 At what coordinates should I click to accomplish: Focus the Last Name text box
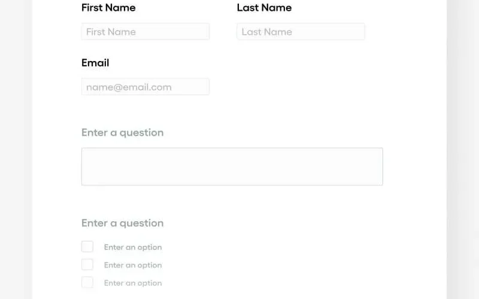pyautogui.click(x=301, y=32)
